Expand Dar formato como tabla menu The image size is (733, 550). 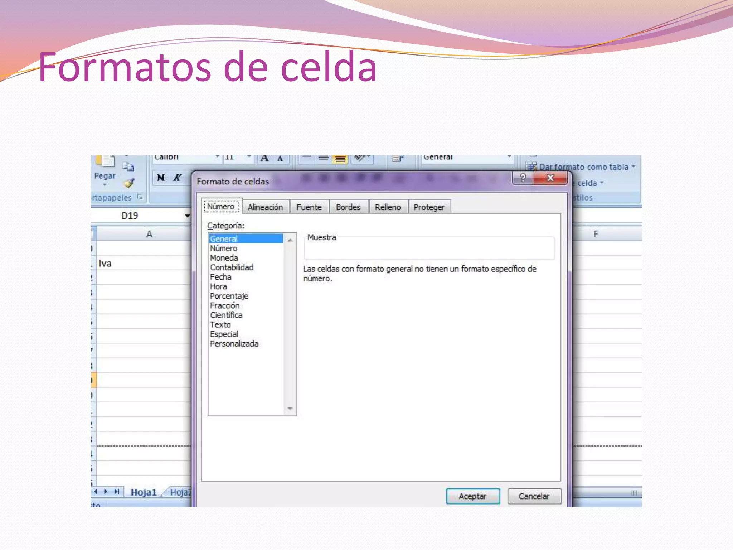coord(633,167)
